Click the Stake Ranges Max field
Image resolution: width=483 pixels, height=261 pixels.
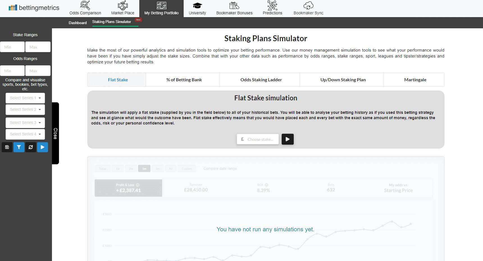point(38,47)
